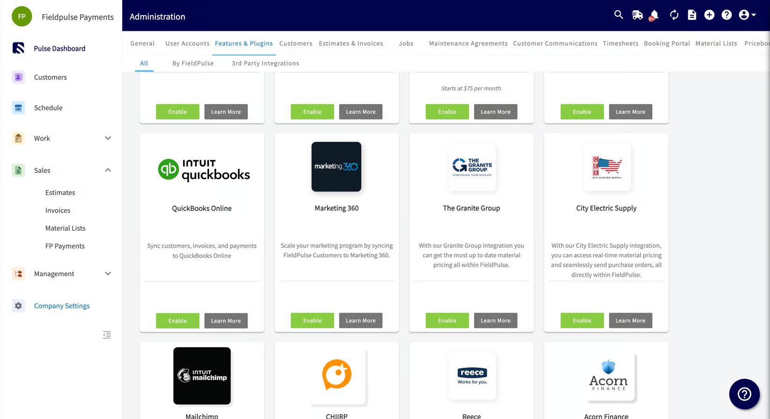
Task: Show 3rd Party Integrations
Action: (266, 63)
